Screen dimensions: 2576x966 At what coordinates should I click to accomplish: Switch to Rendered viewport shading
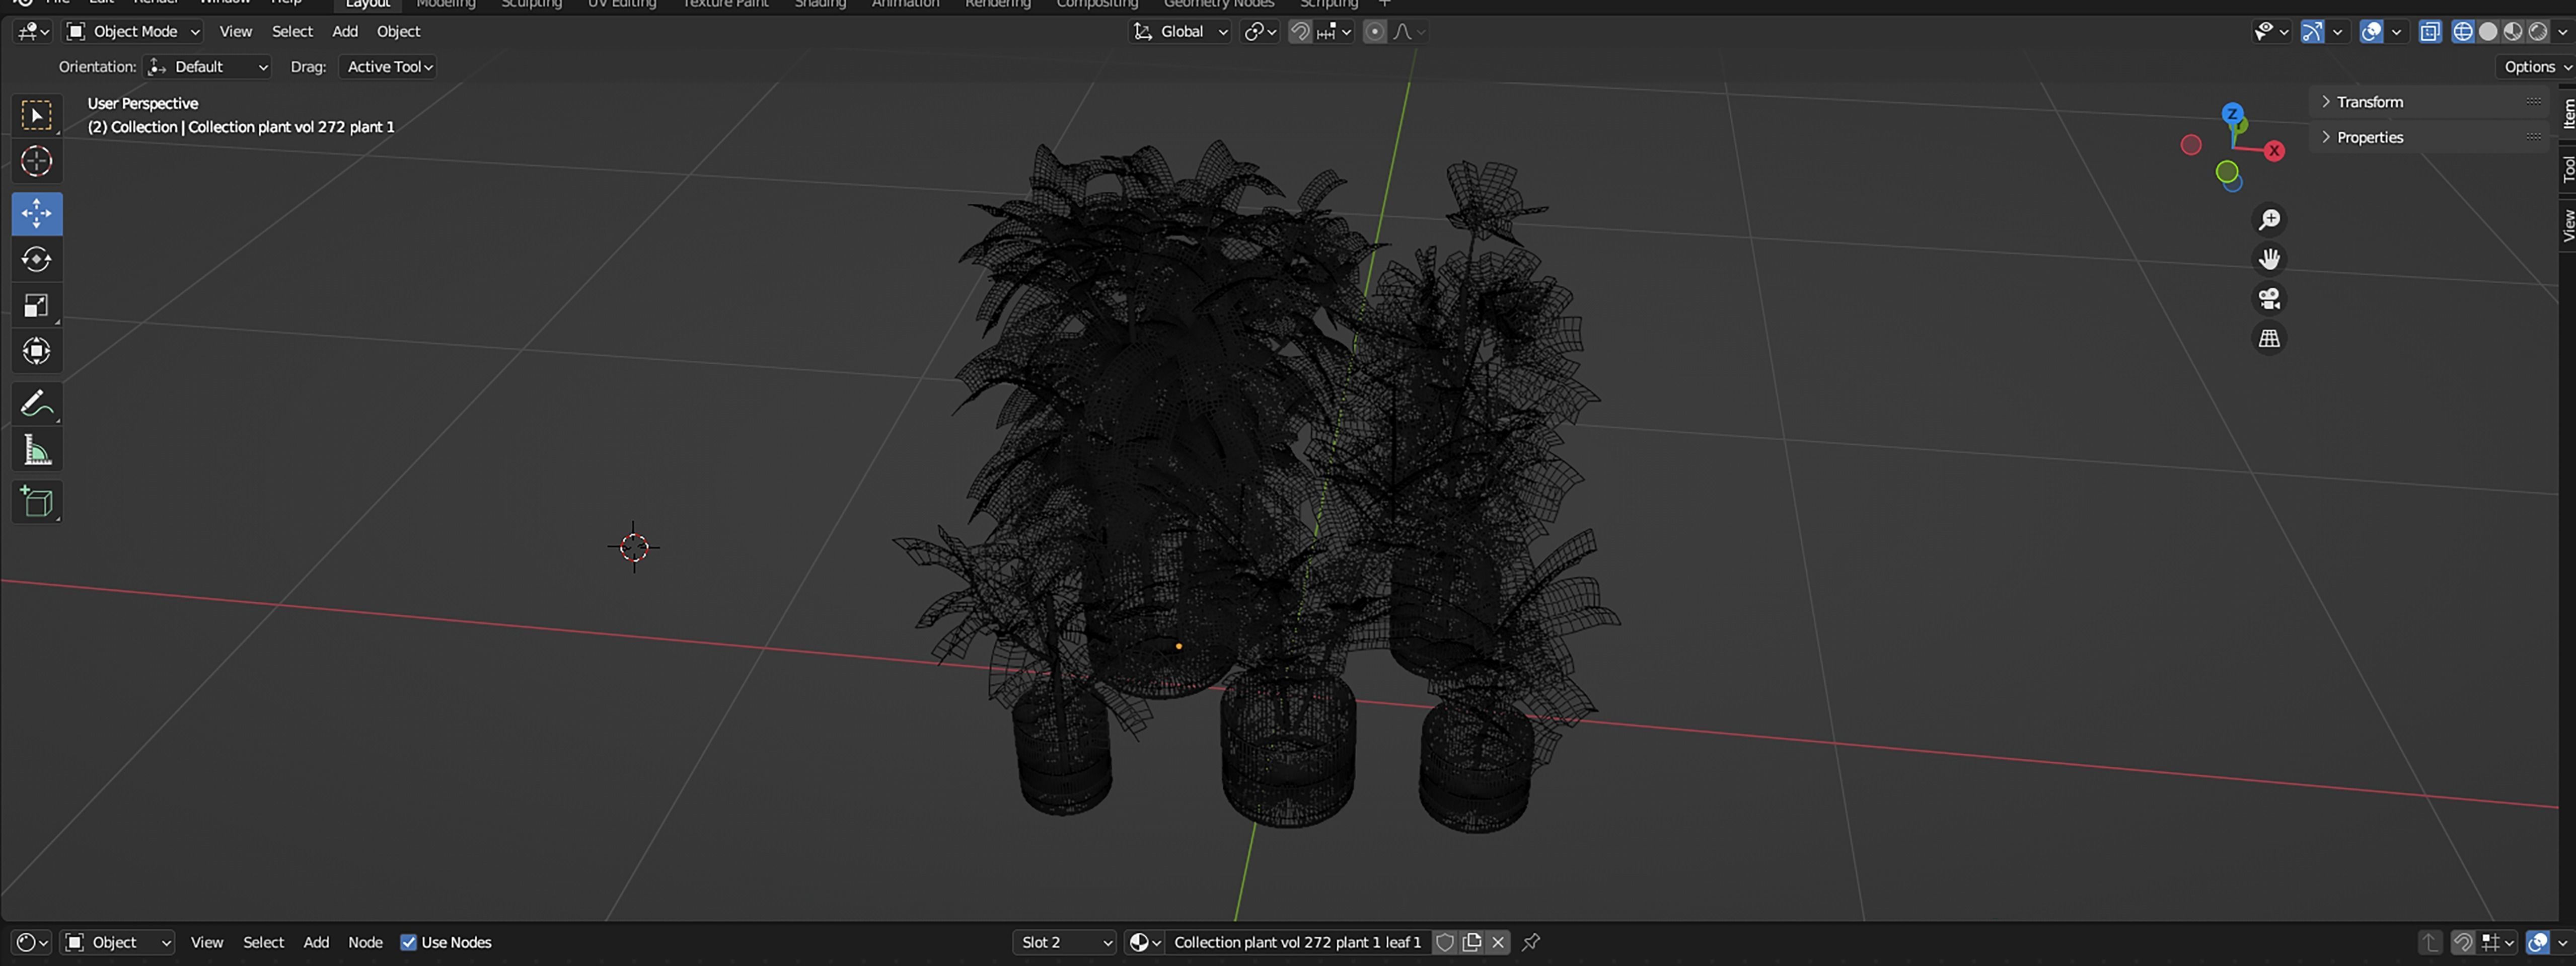[2538, 32]
